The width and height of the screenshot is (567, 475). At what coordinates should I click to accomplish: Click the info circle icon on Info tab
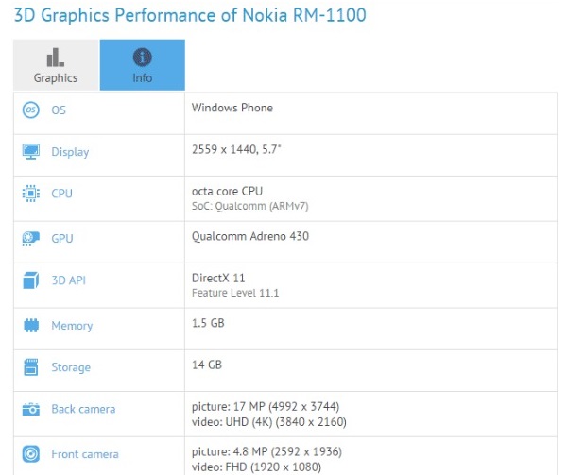(142, 58)
